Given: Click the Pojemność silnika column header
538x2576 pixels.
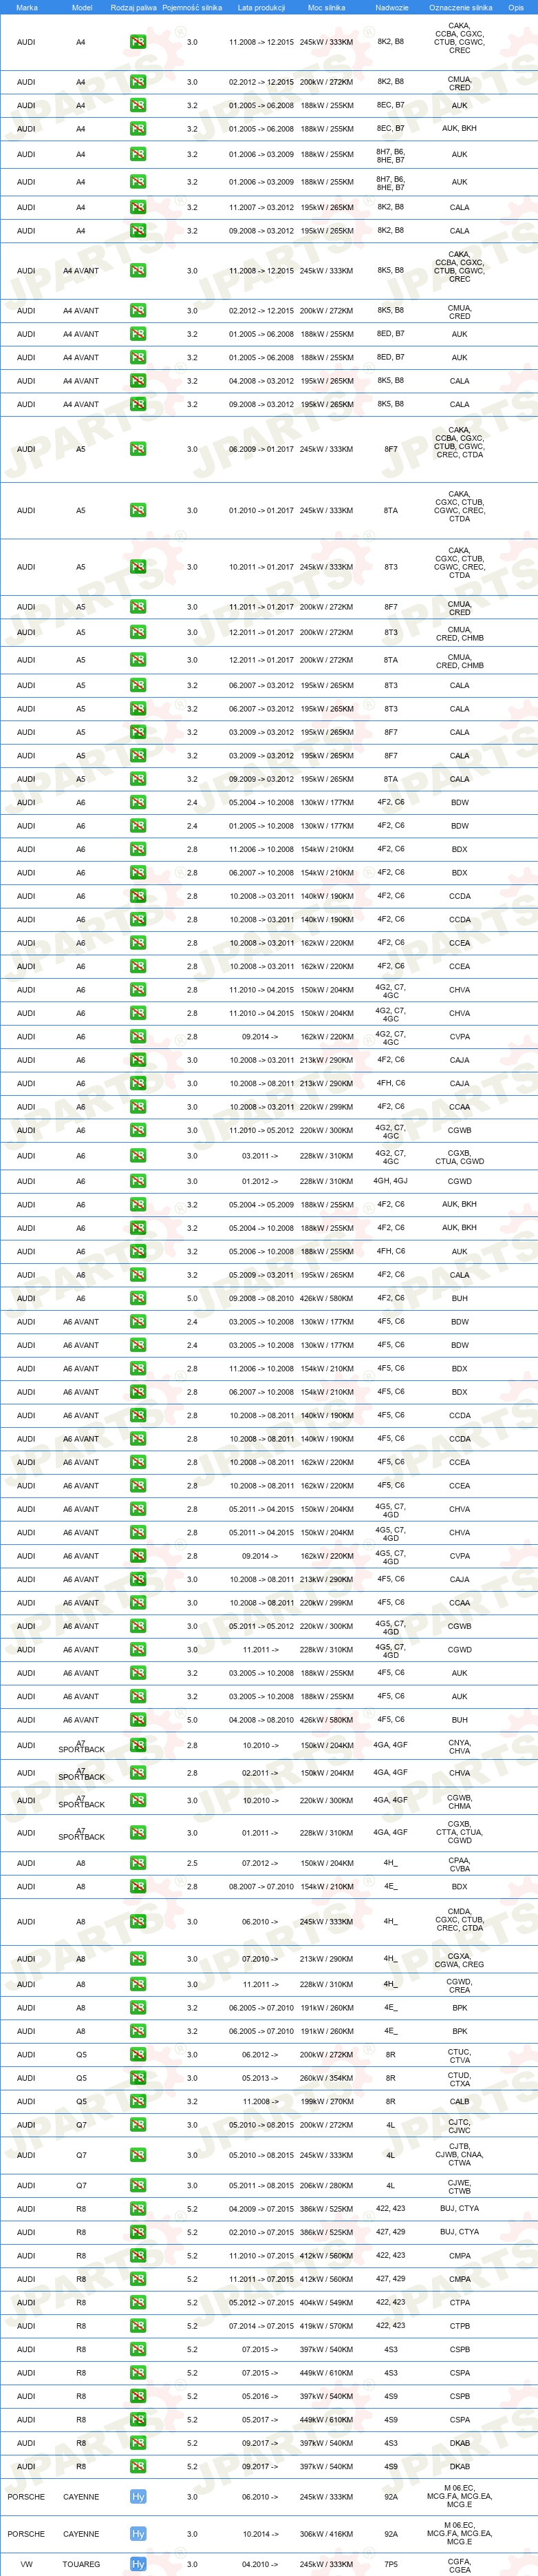Looking at the screenshot, I should click(192, 7).
